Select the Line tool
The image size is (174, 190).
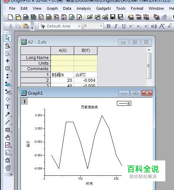(8, 122)
